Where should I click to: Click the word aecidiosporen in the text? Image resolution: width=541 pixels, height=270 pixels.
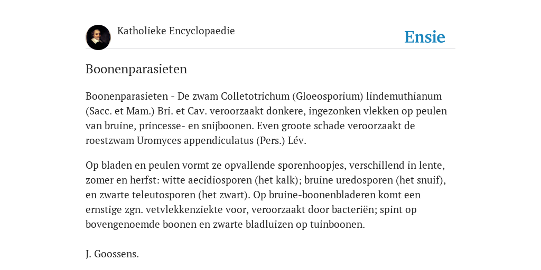click(x=218, y=180)
